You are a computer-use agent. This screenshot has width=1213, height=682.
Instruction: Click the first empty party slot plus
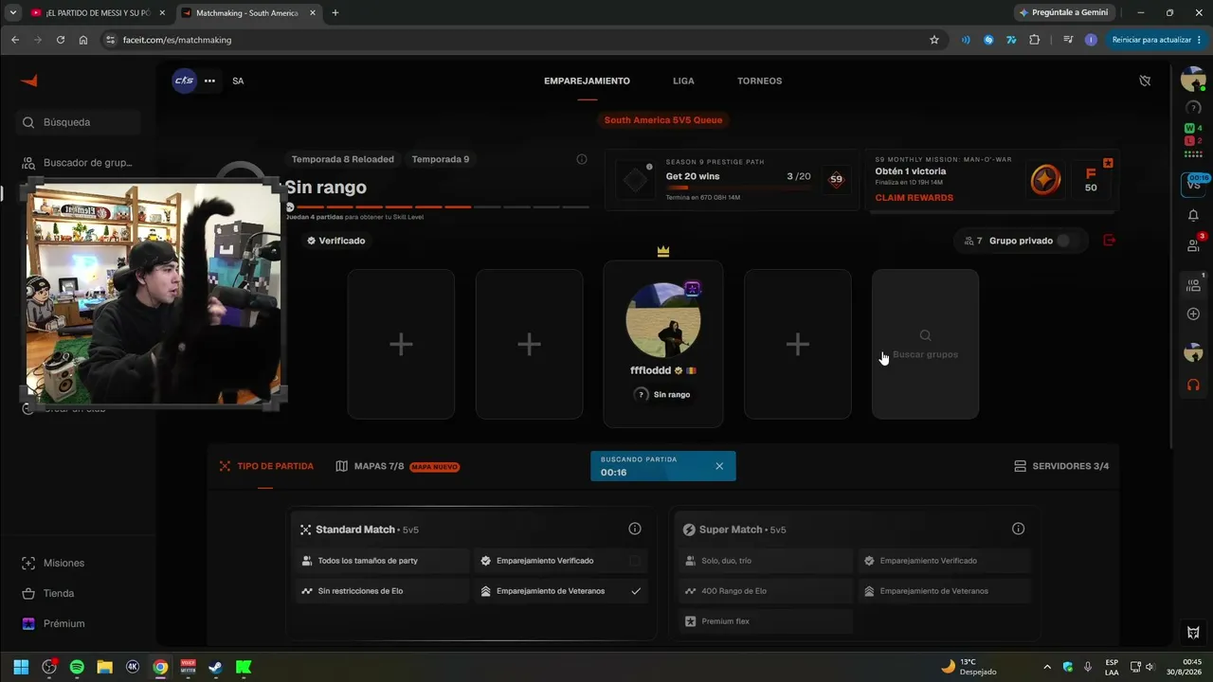coord(401,344)
